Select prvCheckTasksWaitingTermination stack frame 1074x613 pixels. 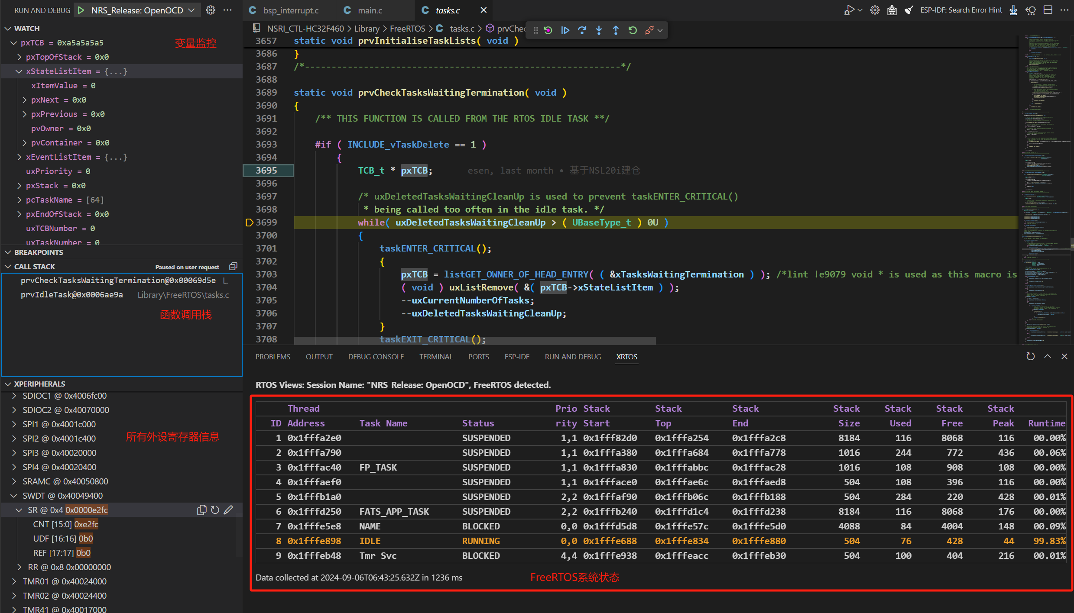[x=122, y=281]
